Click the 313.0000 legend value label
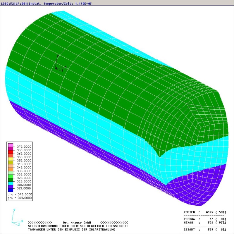The width and height of the screenshot is (234, 234). [24, 188]
